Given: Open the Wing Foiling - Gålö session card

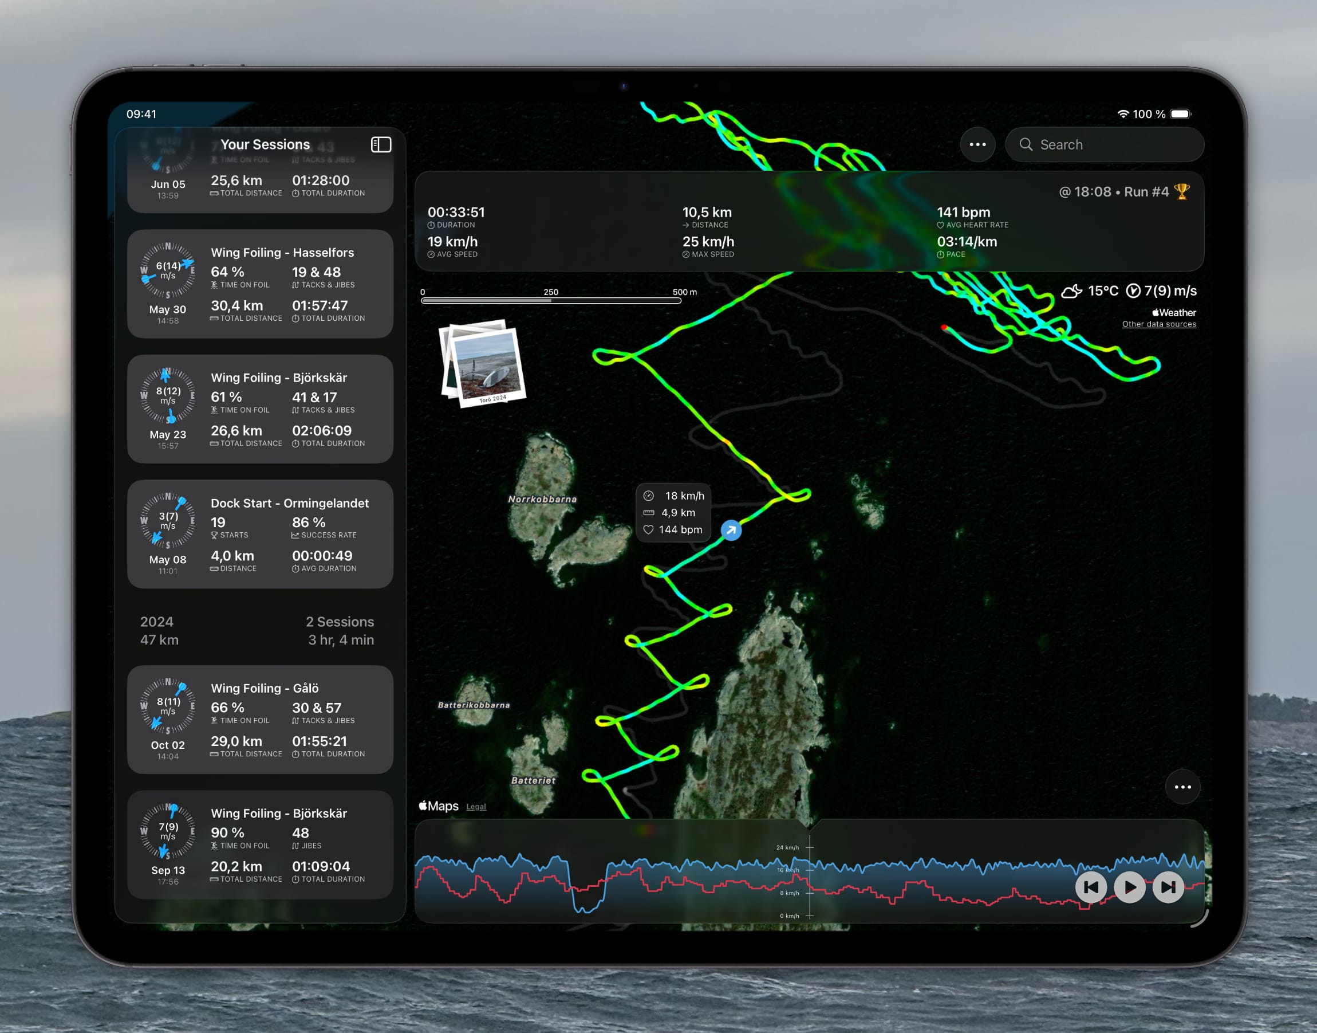Looking at the screenshot, I should tap(260, 720).
